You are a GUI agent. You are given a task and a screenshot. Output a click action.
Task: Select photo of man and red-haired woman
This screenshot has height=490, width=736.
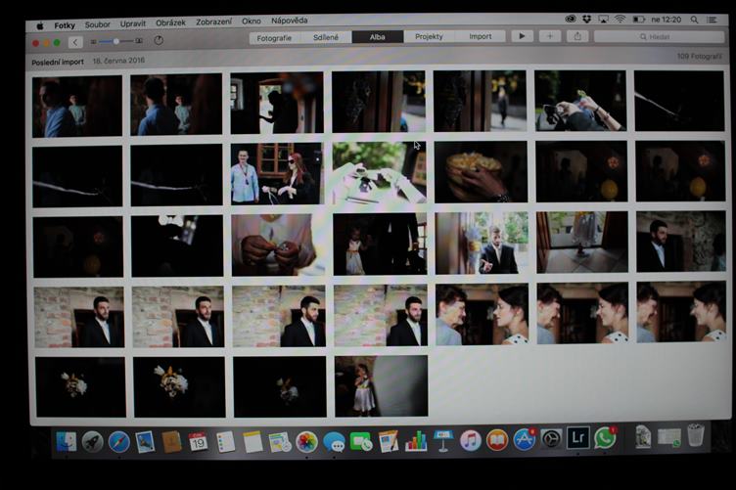coord(277,173)
